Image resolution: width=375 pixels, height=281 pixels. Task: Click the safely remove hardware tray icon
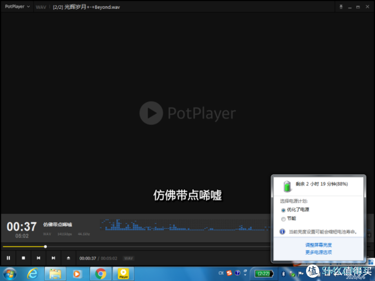(292, 274)
